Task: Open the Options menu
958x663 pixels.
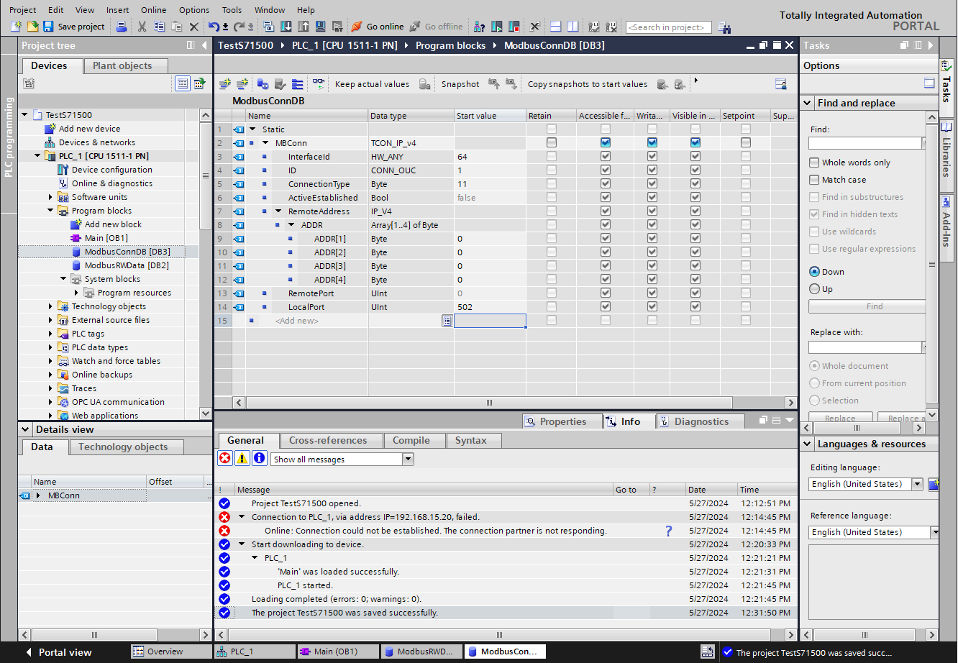Action: [x=194, y=10]
